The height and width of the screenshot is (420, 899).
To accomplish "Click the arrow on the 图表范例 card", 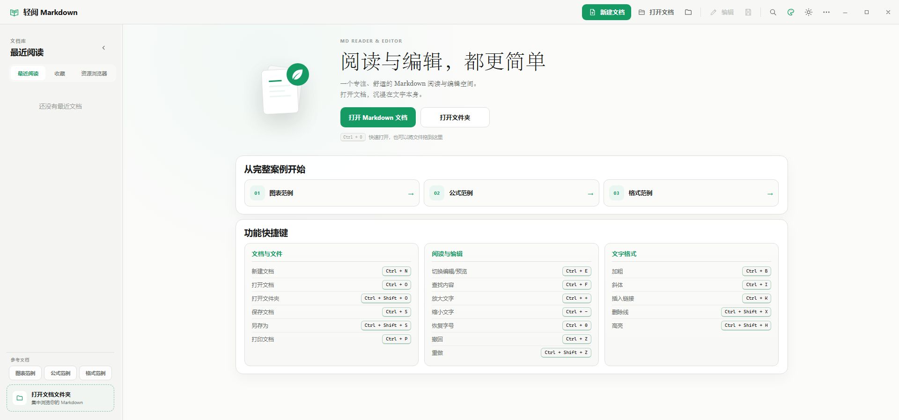I will point(411,193).
